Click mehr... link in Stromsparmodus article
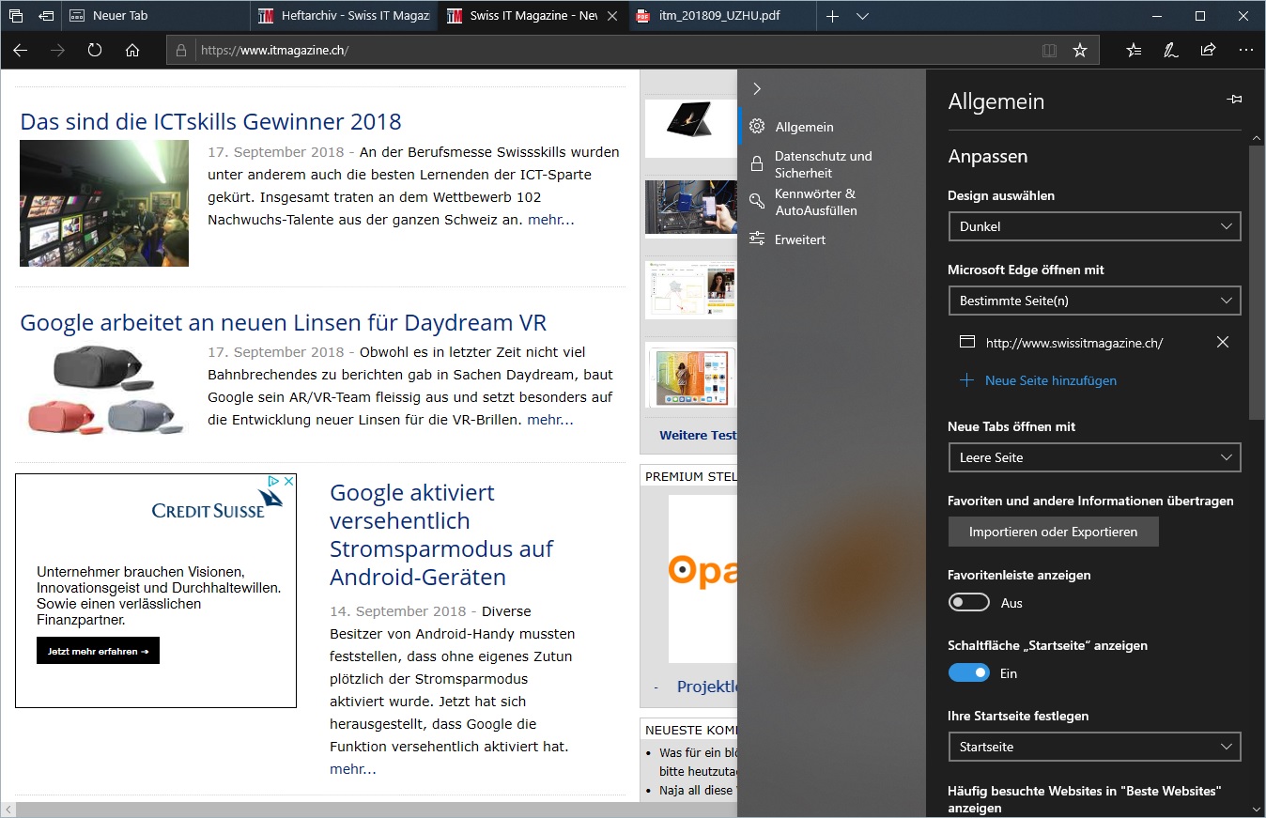 pos(352,769)
